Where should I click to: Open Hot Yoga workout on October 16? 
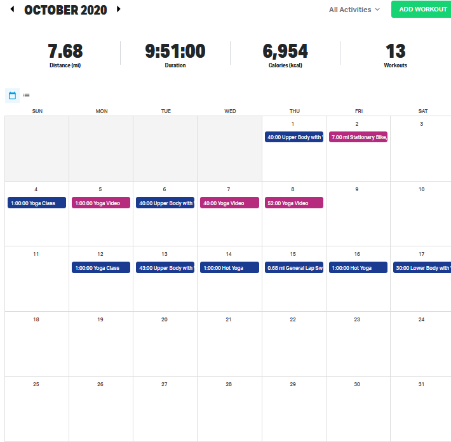(358, 268)
